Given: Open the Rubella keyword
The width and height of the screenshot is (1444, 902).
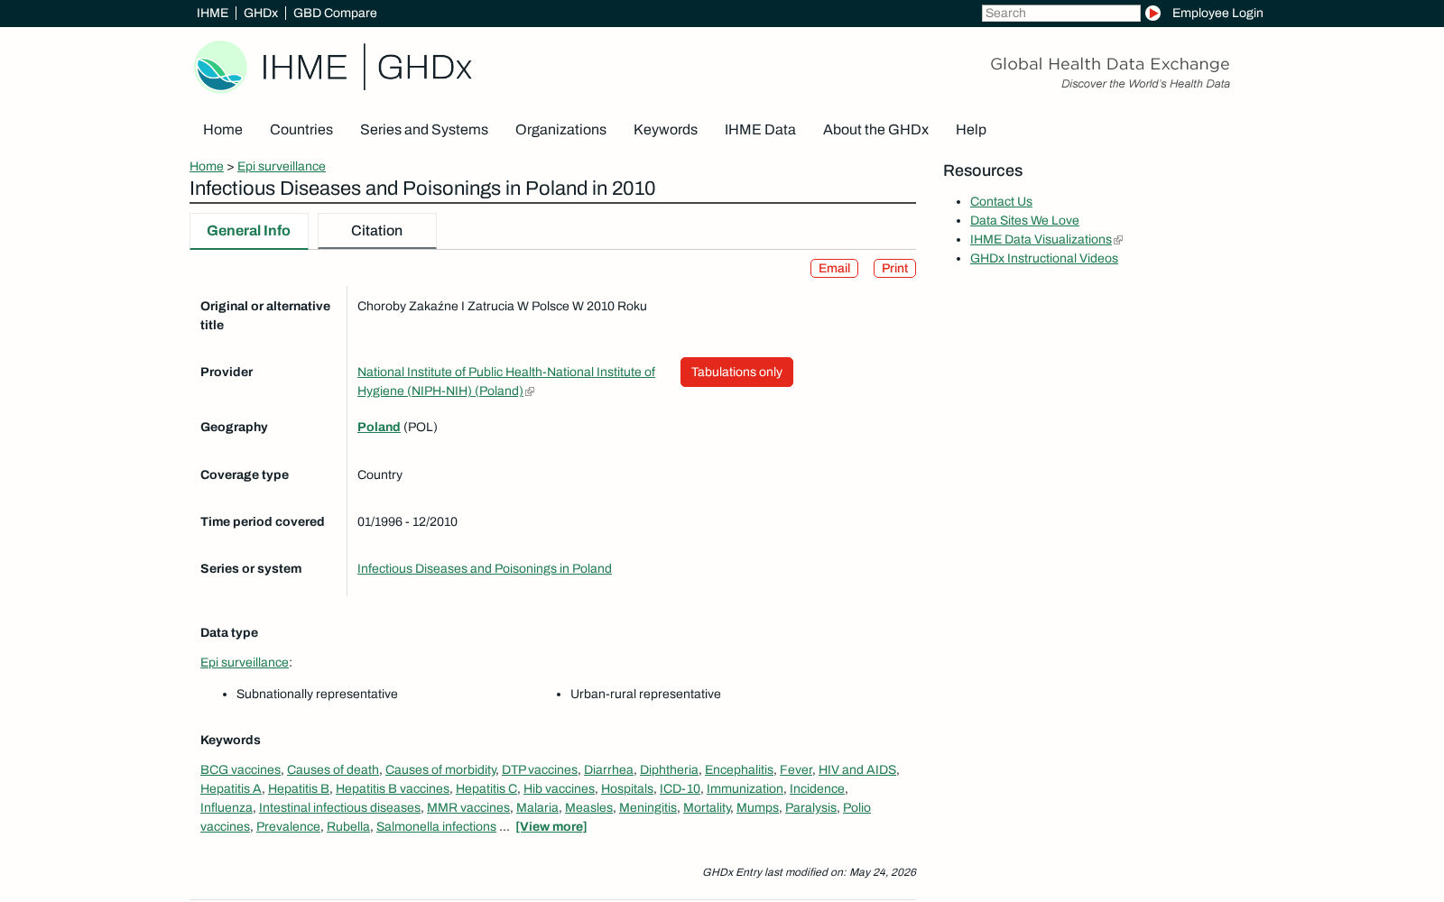Looking at the screenshot, I should pos(348,826).
